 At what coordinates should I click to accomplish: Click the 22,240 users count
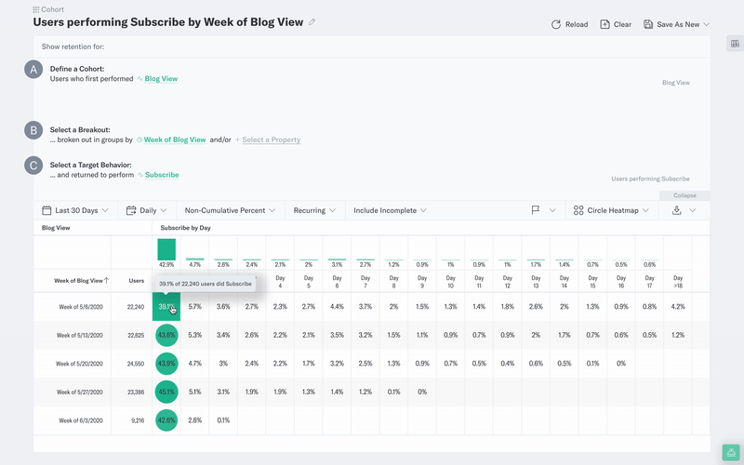136,307
